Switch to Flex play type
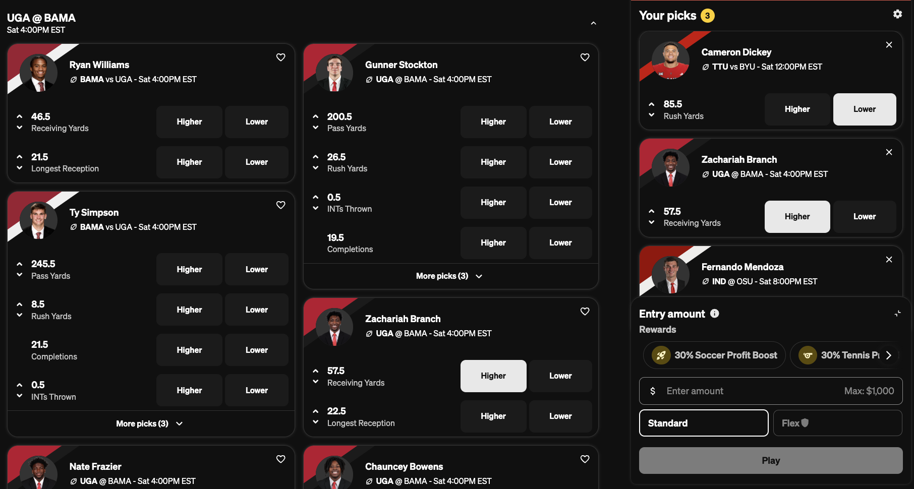Viewport: 914px width, 489px height. click(838, 423)
